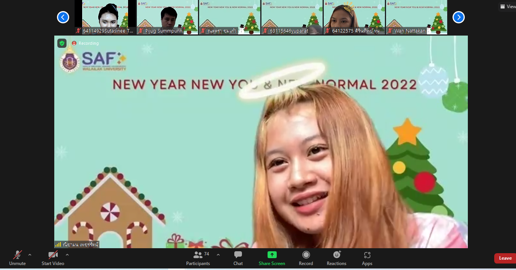Unmute the microphone
Screen dimensions: 516x270
tap(18, 258)
